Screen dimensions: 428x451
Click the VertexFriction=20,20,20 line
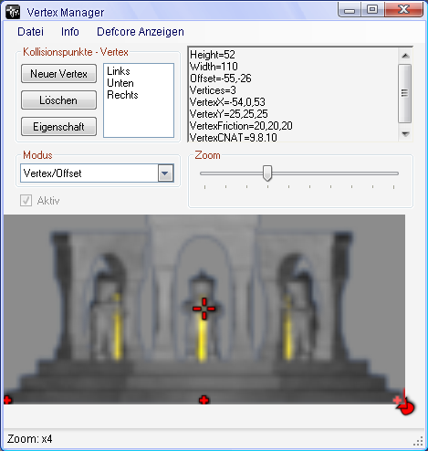tap(241, 126)
